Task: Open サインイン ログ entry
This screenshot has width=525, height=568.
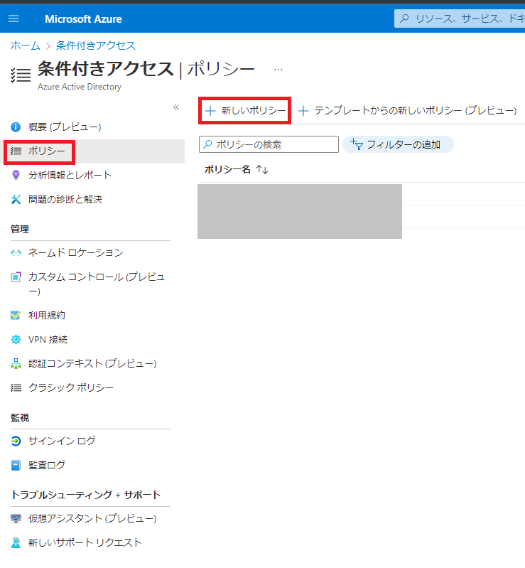Action: (x=62, y=441)
